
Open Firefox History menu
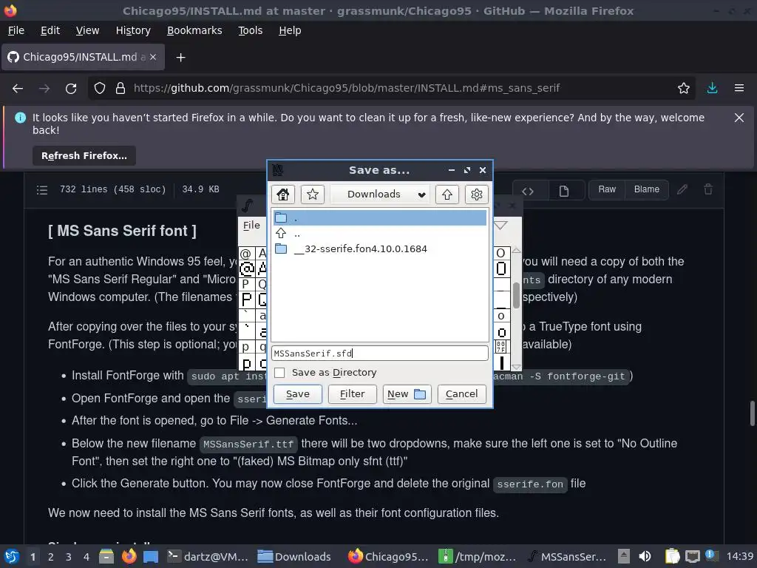click(133, 30)
